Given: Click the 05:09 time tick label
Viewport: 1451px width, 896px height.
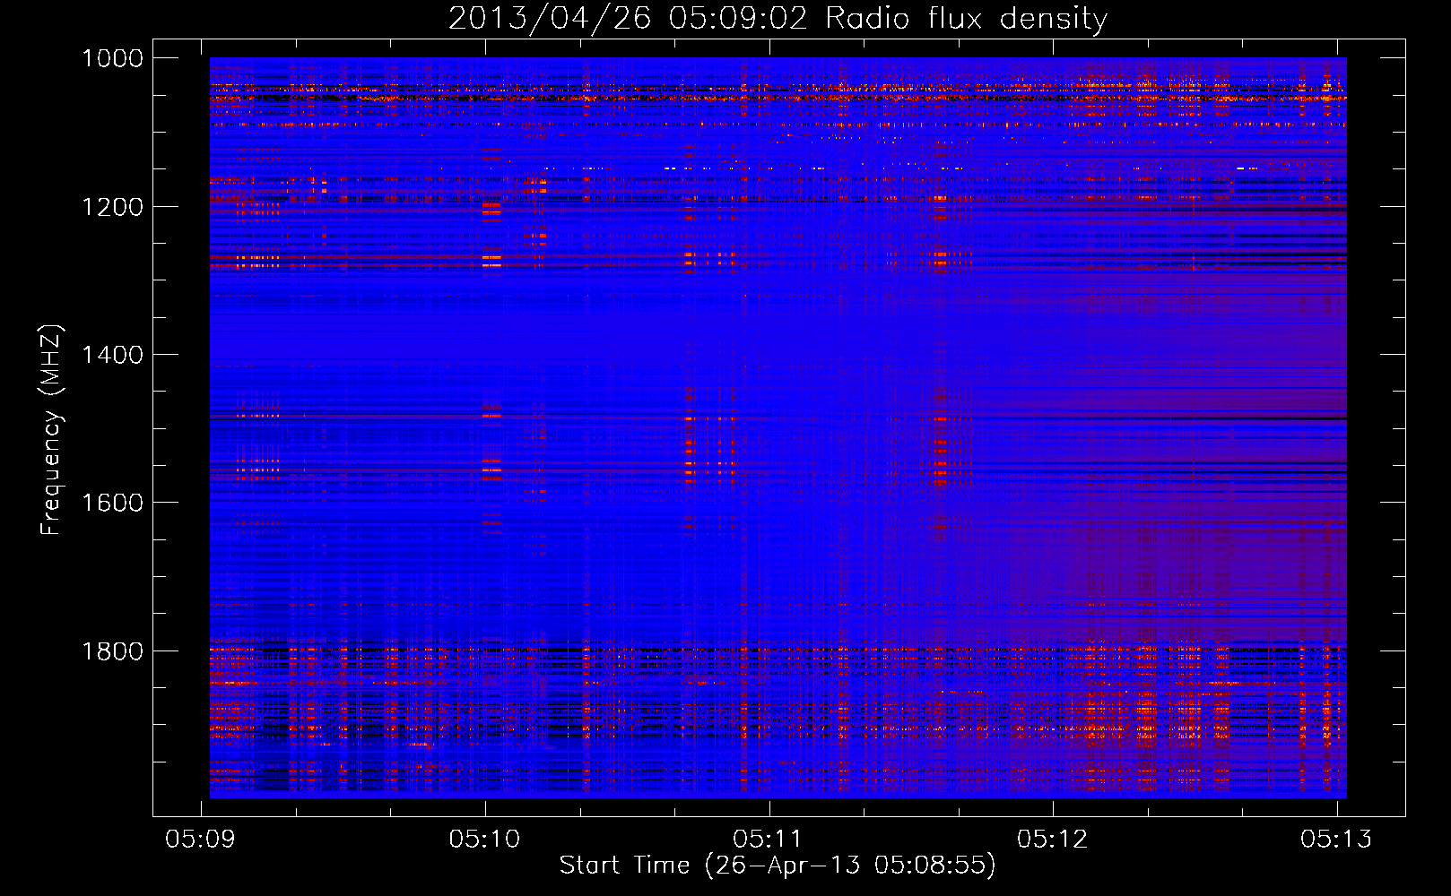Looking at the screenshot, I should (x=201, y=839).
